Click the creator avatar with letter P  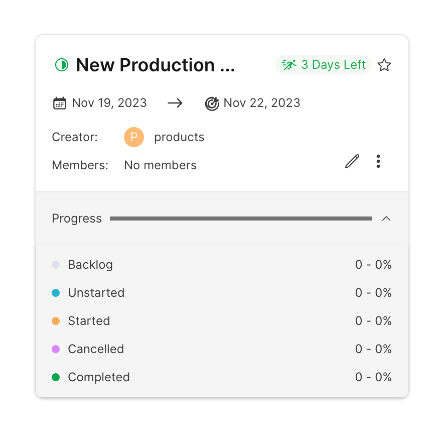pos(133,137)
